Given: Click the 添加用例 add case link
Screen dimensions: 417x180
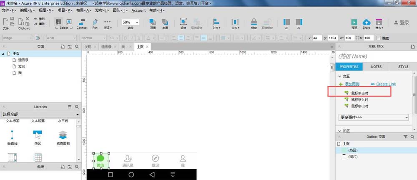Looking at the screenshot, I should [352, 84].
